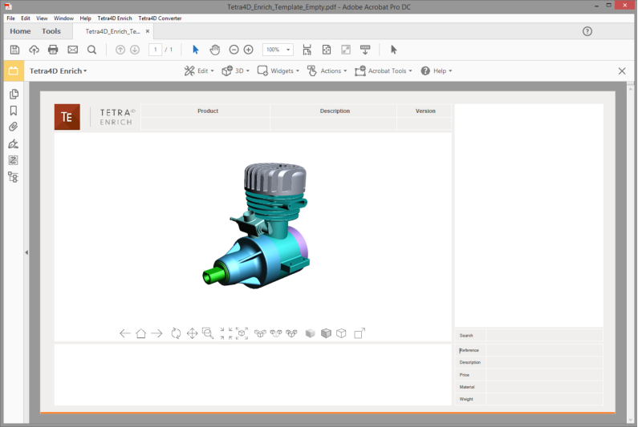Open the Help dropdown in Enrich toolbar
The image size is (638, 427).
click(x=437, y=71)
